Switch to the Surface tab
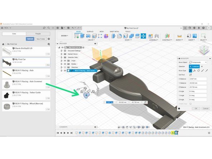The width and height of the screenshot is (212, 159). tap(90, 32)
